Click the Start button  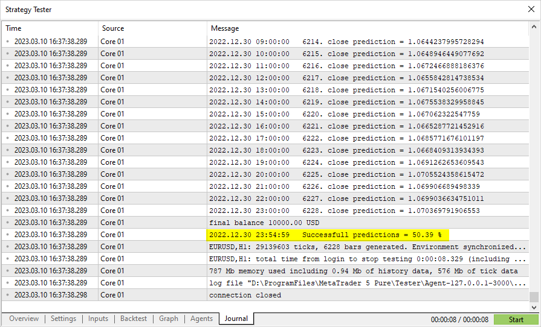(x=516, y=320)
